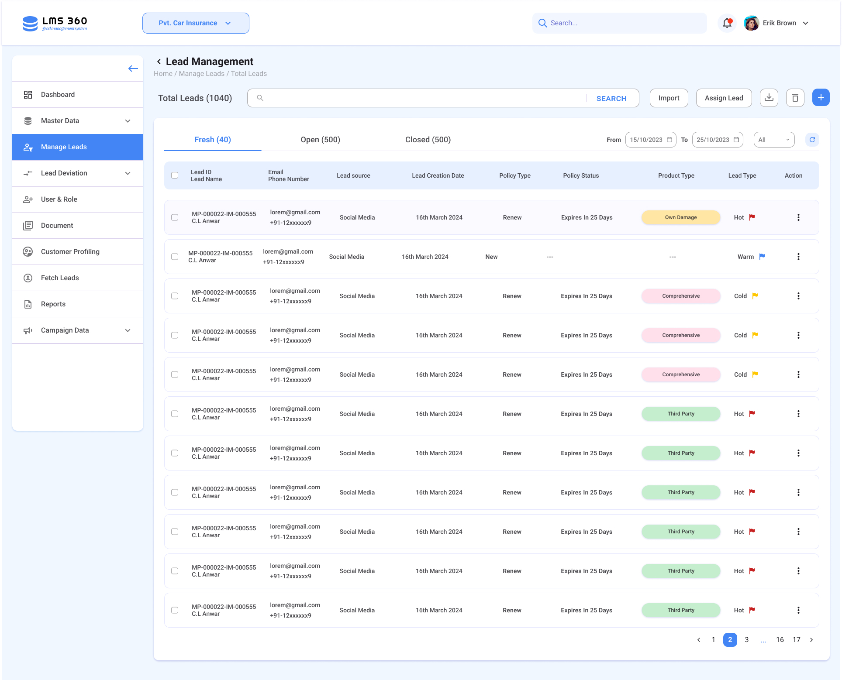The height and width of the screenshot is (680, 842).
Task: Click the Dashboard grid icon in sidebar
Action: click(28, 95)
